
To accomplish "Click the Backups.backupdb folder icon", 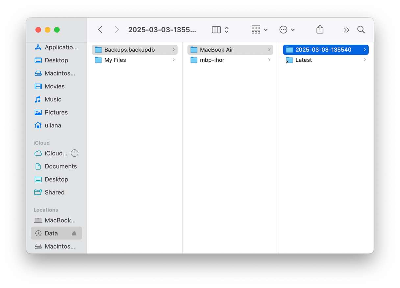I will coord(98,50).
